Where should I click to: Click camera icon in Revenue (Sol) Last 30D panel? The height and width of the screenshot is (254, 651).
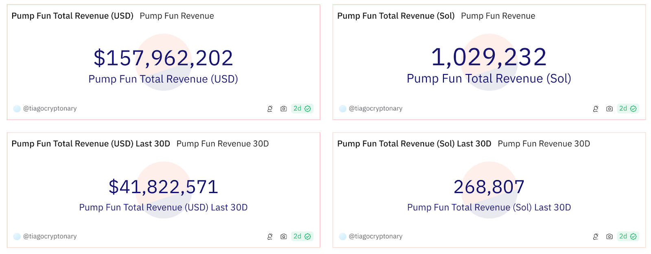point(609,237)
